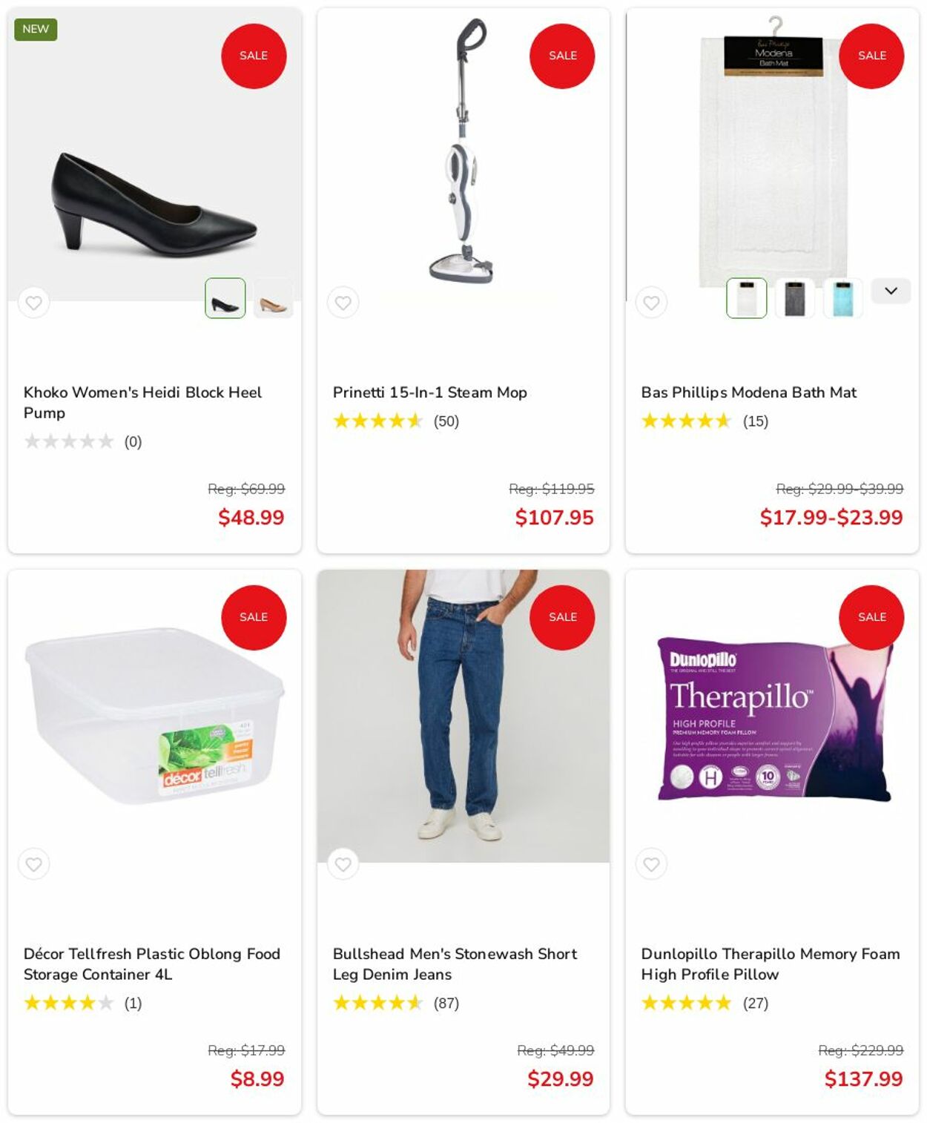Click SALE badge on Steam Mop

[x=562, y=56]
